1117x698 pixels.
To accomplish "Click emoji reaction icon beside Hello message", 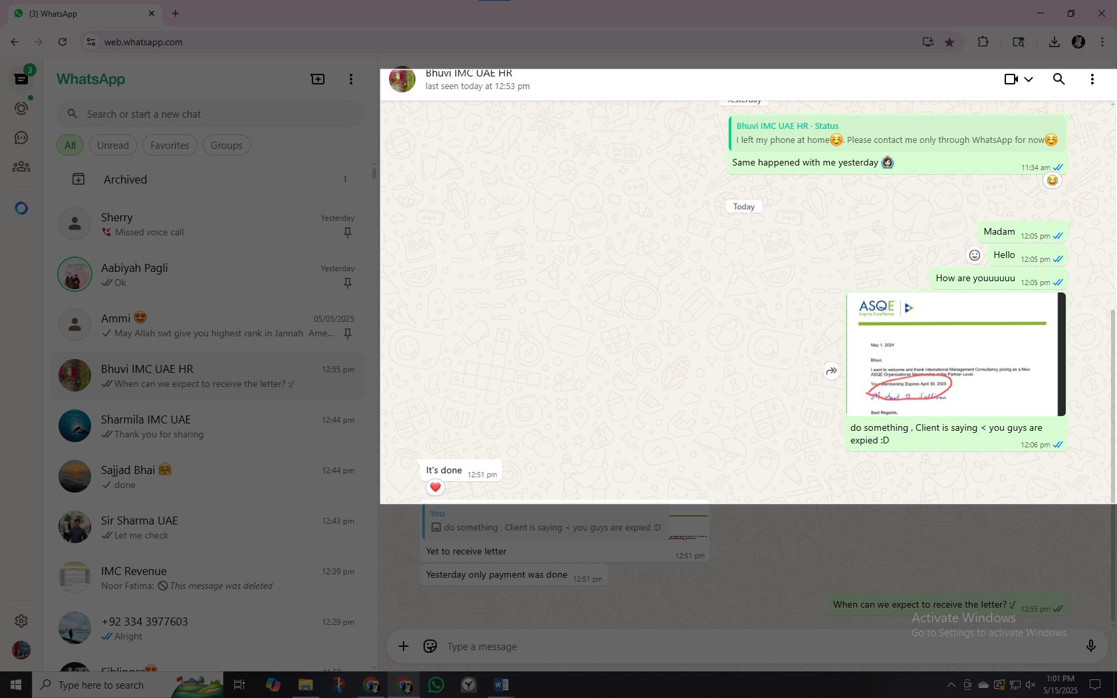I will (x=975, y=255).
